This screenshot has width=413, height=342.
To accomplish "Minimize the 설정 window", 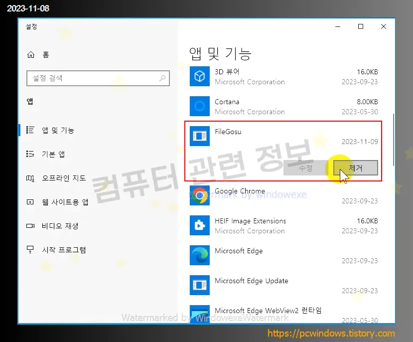I will click(x=338, y=26).
